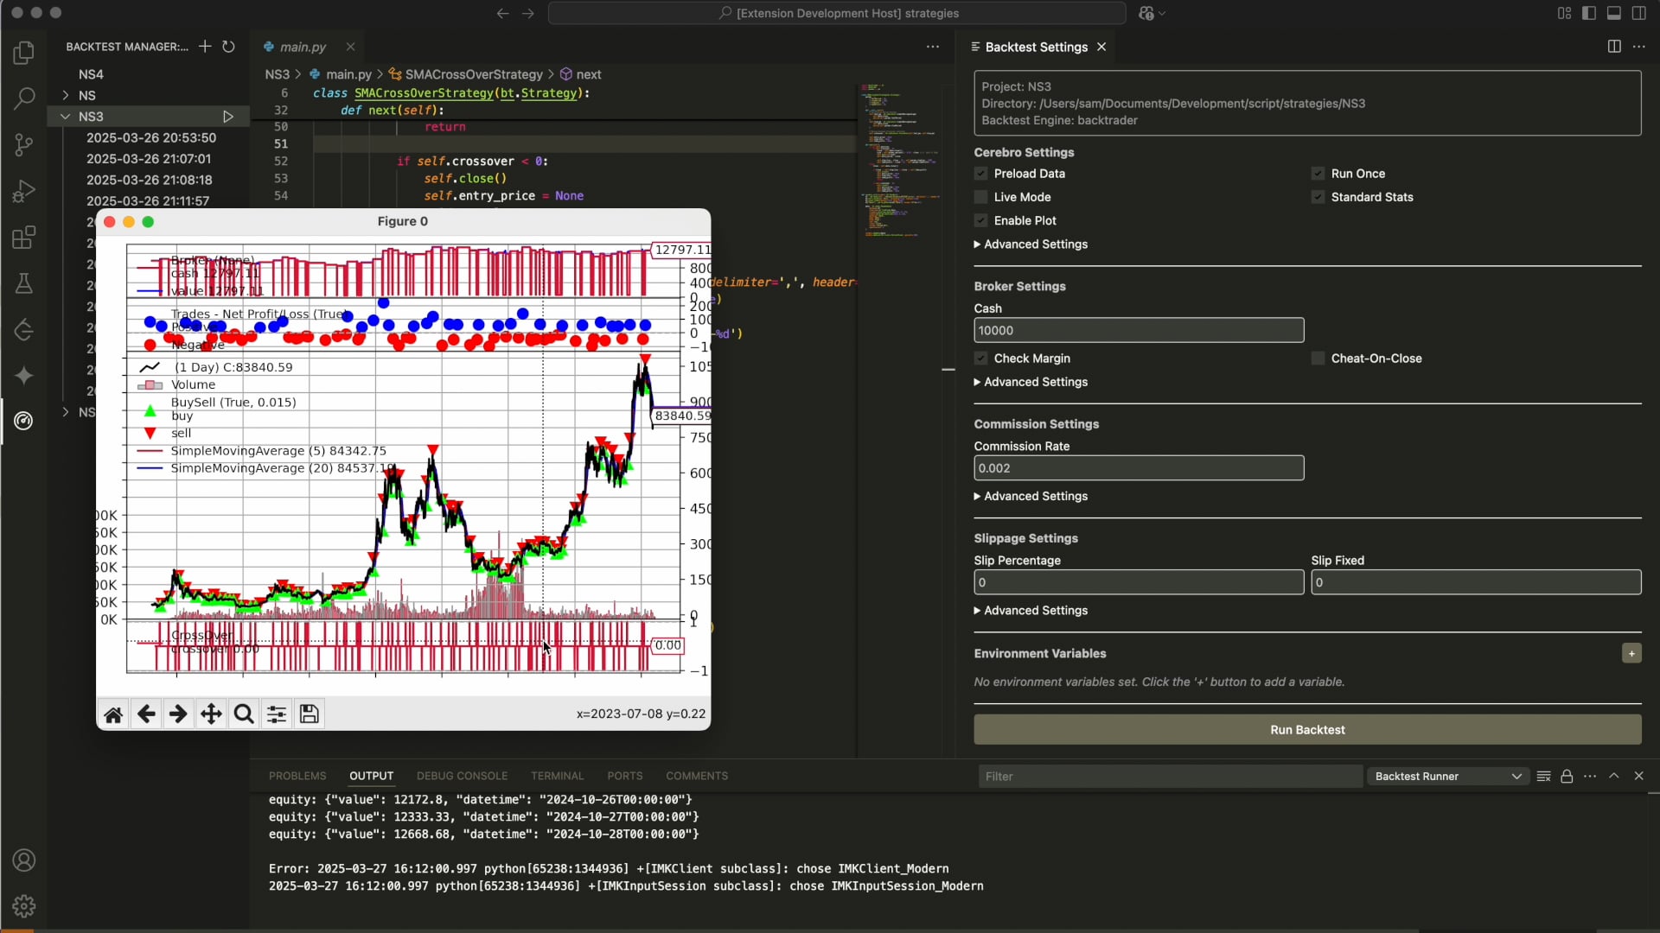Open the Backtest Runner output channel dropdown
The height and width of the screenshot is (933, 1660).
(x=1447, y=777)
